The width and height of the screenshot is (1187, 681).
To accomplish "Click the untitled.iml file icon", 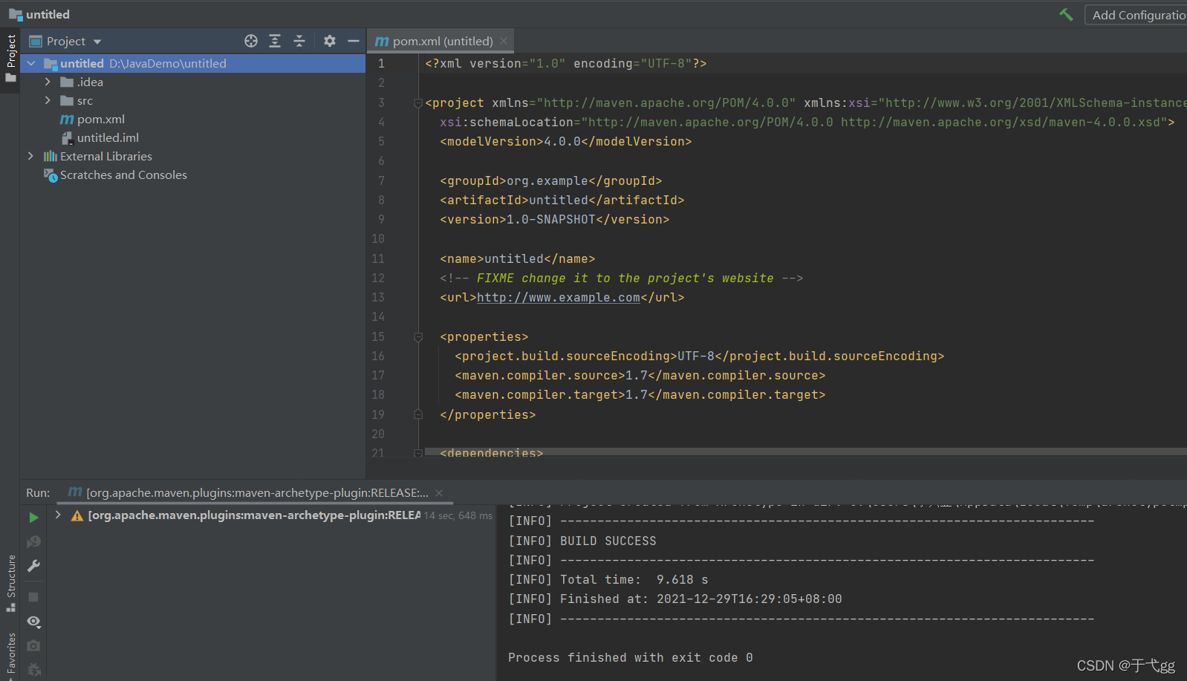I will (x=67, y=137).
